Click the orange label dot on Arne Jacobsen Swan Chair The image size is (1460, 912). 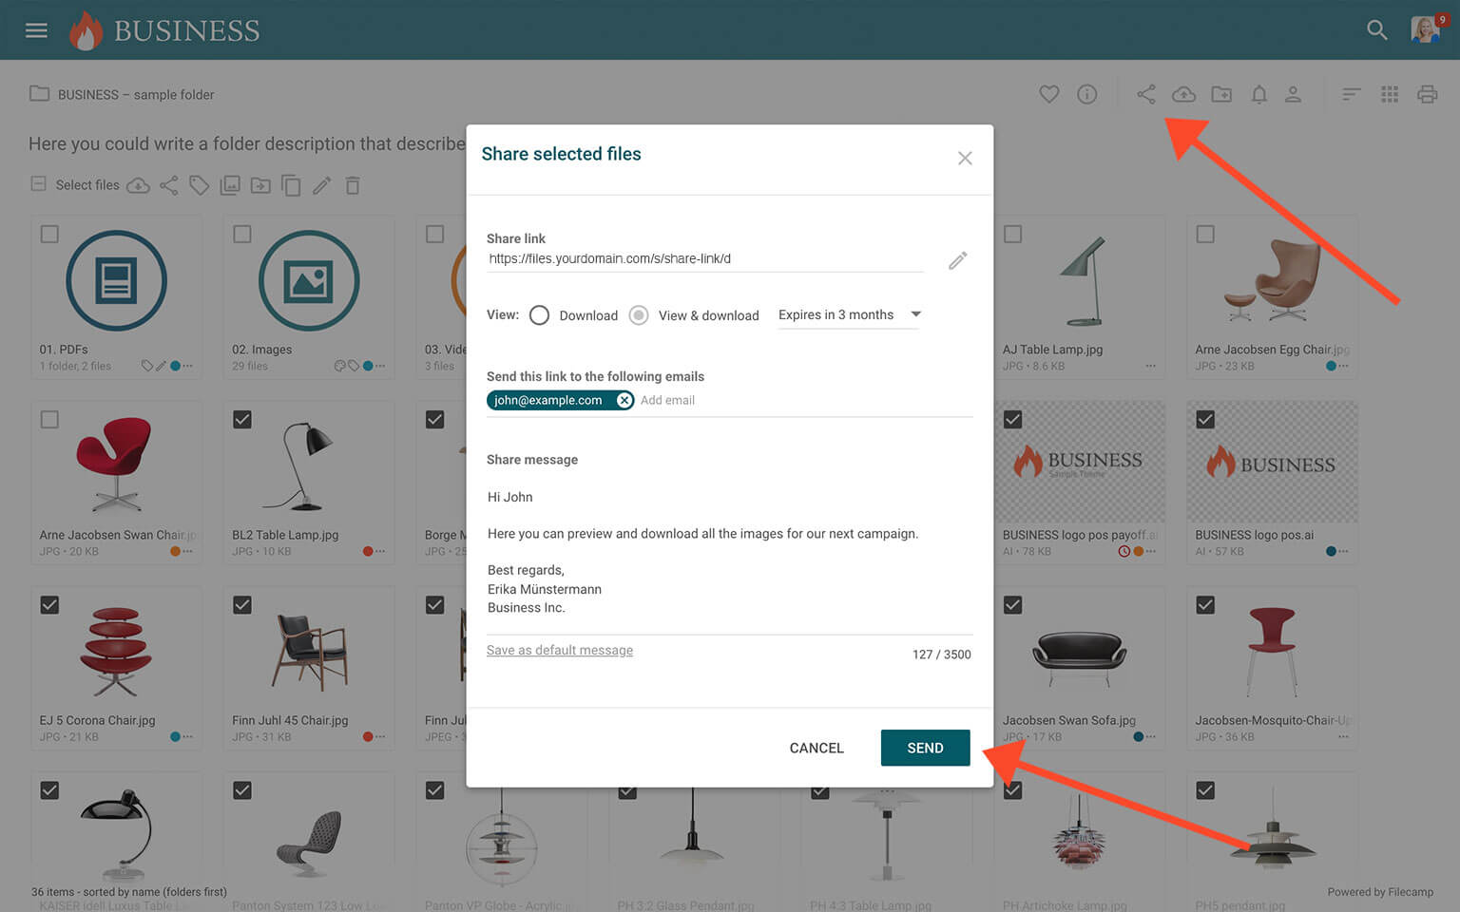(x=175, y=551)
